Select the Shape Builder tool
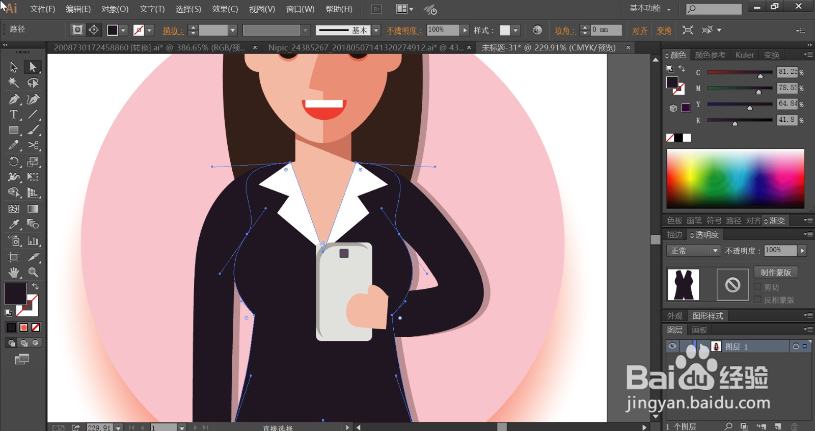The width and height of the screenshot is (815, 431). (x=14, y=193)
